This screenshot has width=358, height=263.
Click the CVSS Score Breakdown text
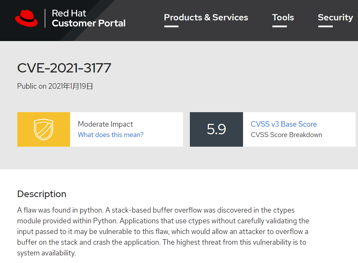click(x=286, y=135)
